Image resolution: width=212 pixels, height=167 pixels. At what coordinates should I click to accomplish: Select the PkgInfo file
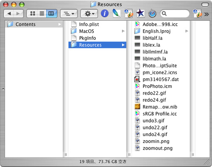98,38
